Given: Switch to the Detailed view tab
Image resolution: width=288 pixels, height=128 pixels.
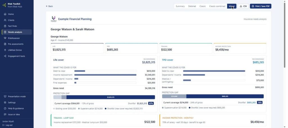Looking at the screenshot, I should (192, 6).
